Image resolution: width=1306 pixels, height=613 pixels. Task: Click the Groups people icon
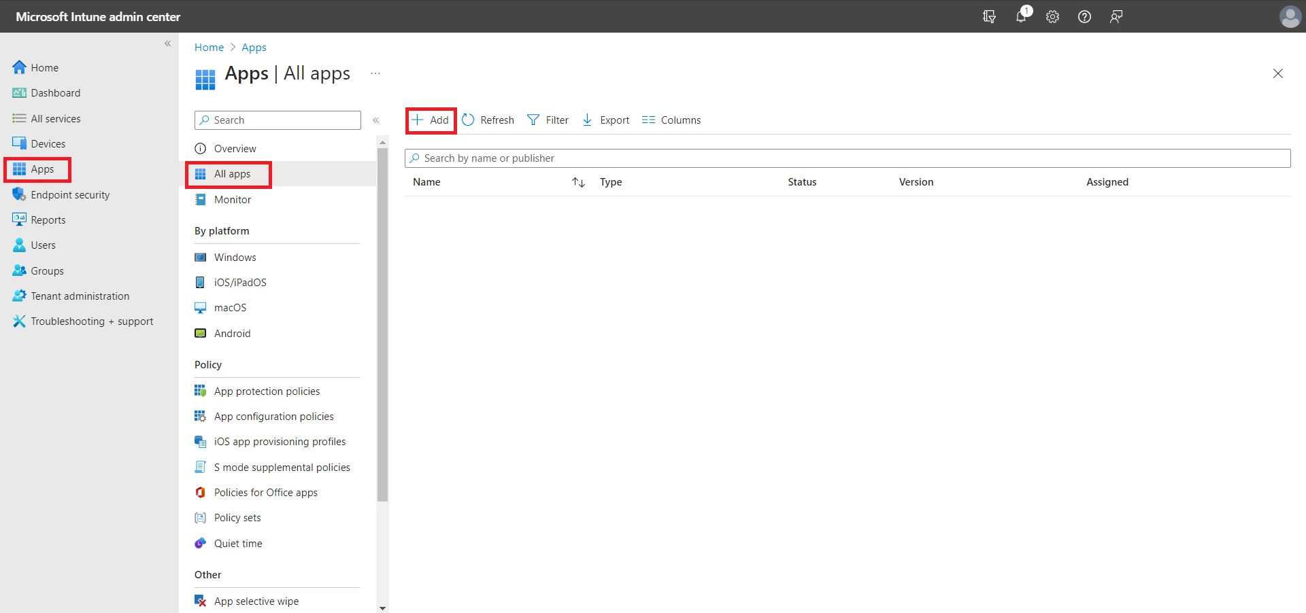[19, 270]
